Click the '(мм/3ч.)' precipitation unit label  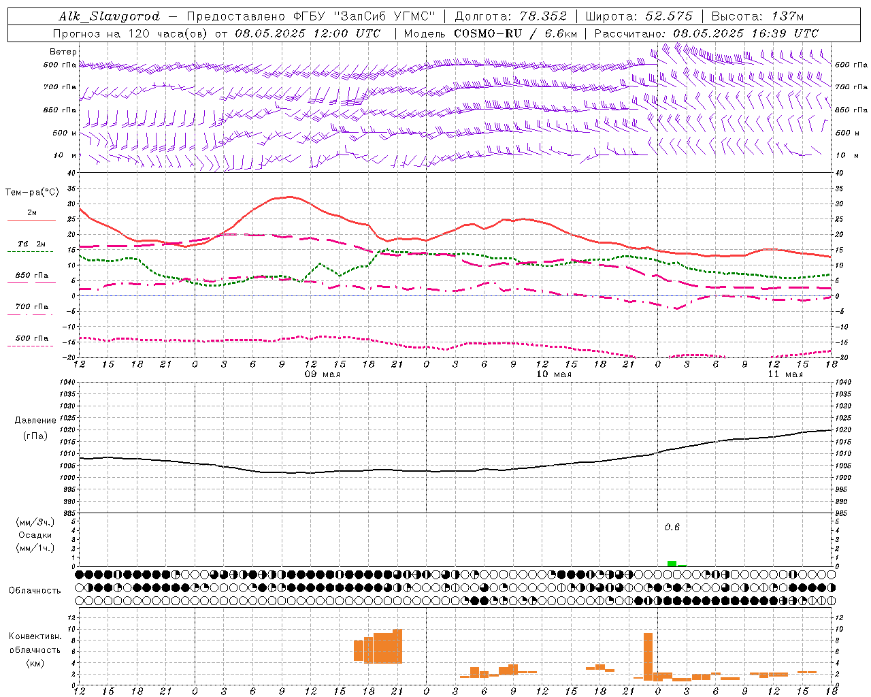coord(35,523)
